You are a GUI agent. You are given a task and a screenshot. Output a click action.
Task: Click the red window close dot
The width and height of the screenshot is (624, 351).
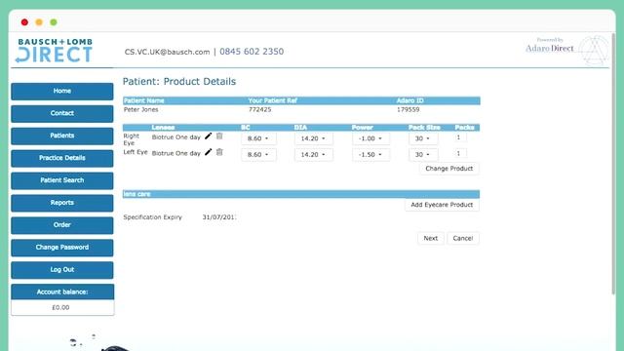[x=24, y=22]
